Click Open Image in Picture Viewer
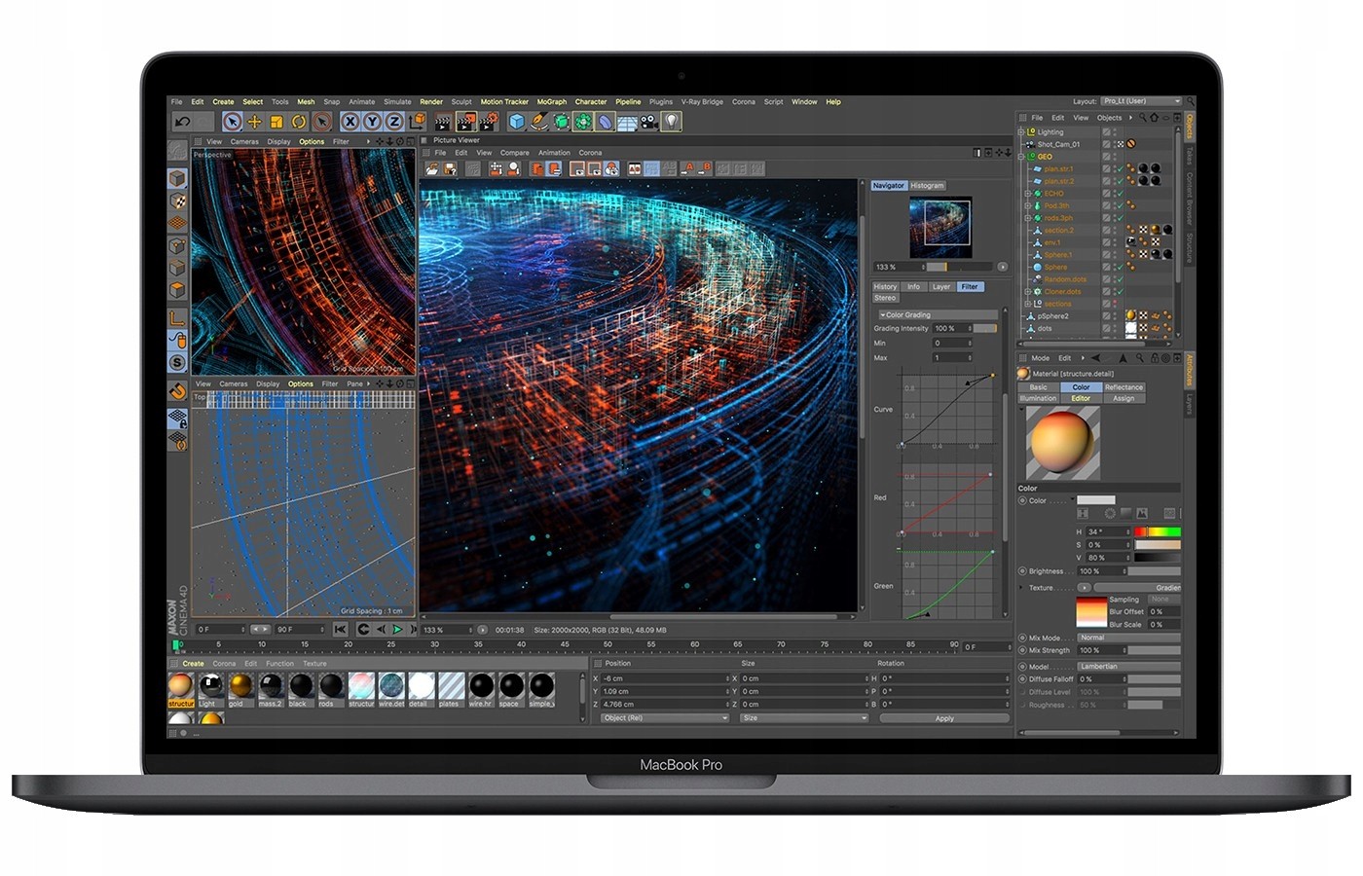 (x=432, y=168)
